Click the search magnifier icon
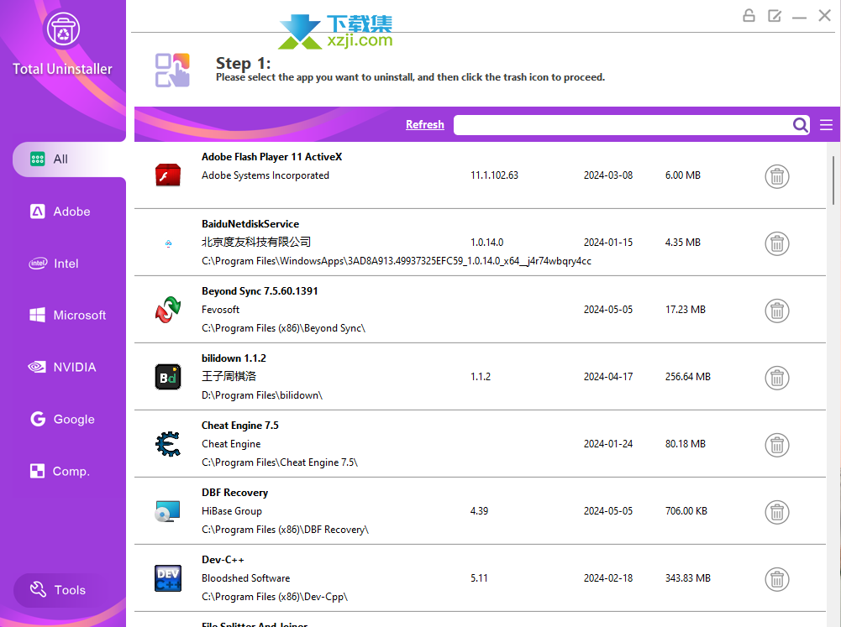Screen dimensions: 841x627 click(800, 125)
